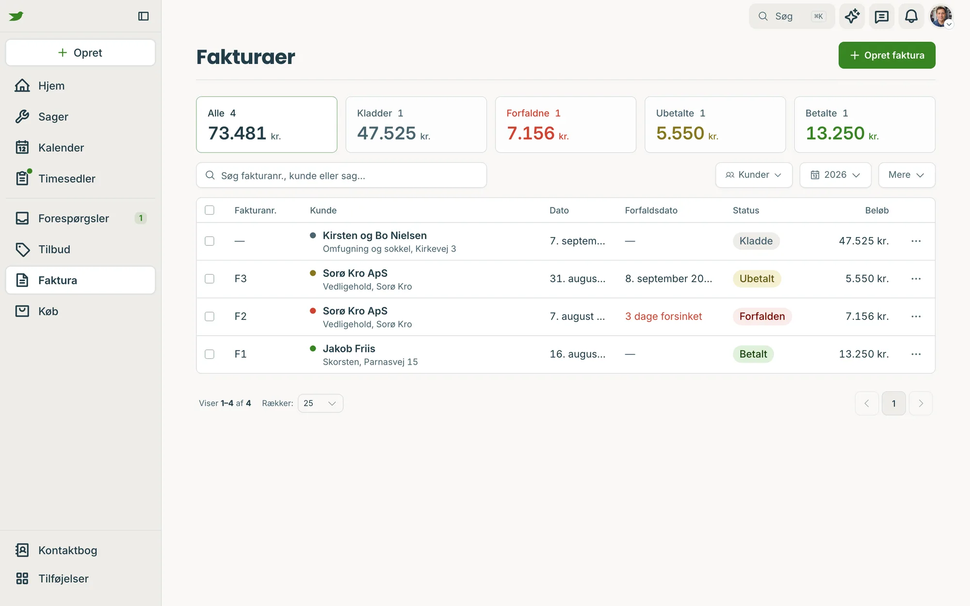Open the AI sparkle assistant
The height and width of the screenshot is (606, 970).
pos(852,16)
